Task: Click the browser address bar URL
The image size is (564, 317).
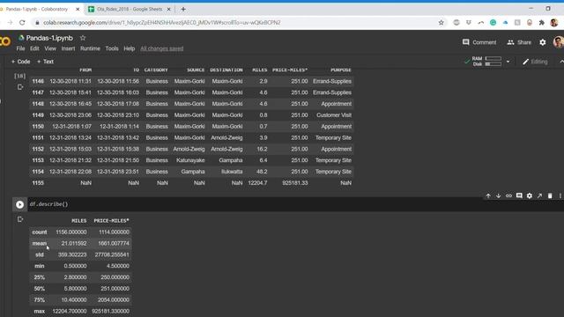Action: [162, 23]
